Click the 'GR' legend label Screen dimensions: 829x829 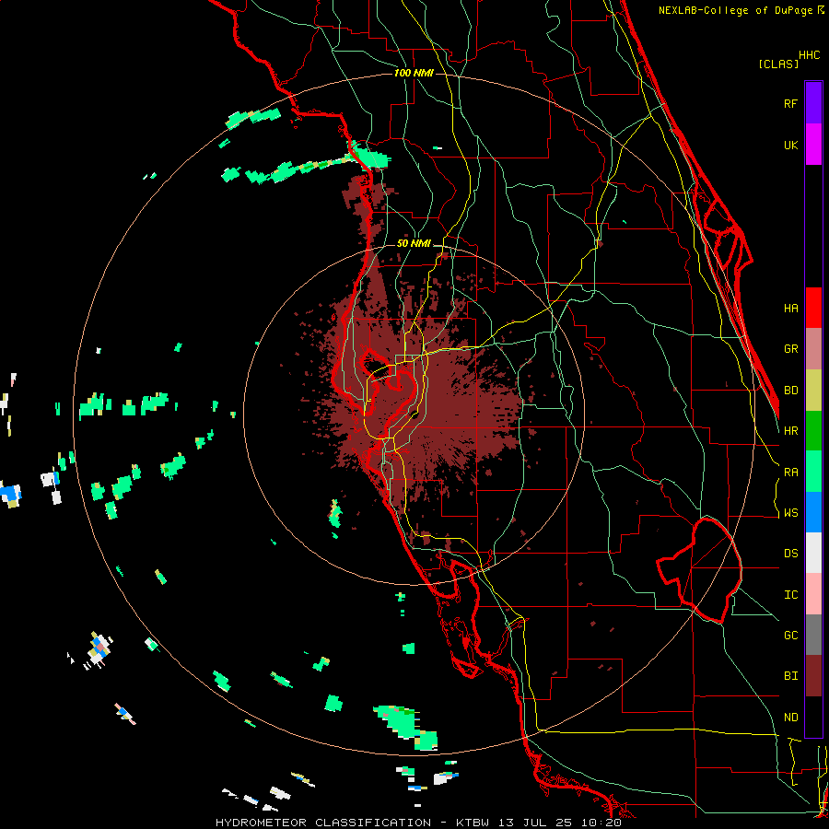coord(790,349)
